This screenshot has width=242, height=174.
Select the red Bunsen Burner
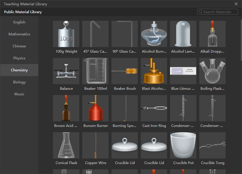click(95, 108)
